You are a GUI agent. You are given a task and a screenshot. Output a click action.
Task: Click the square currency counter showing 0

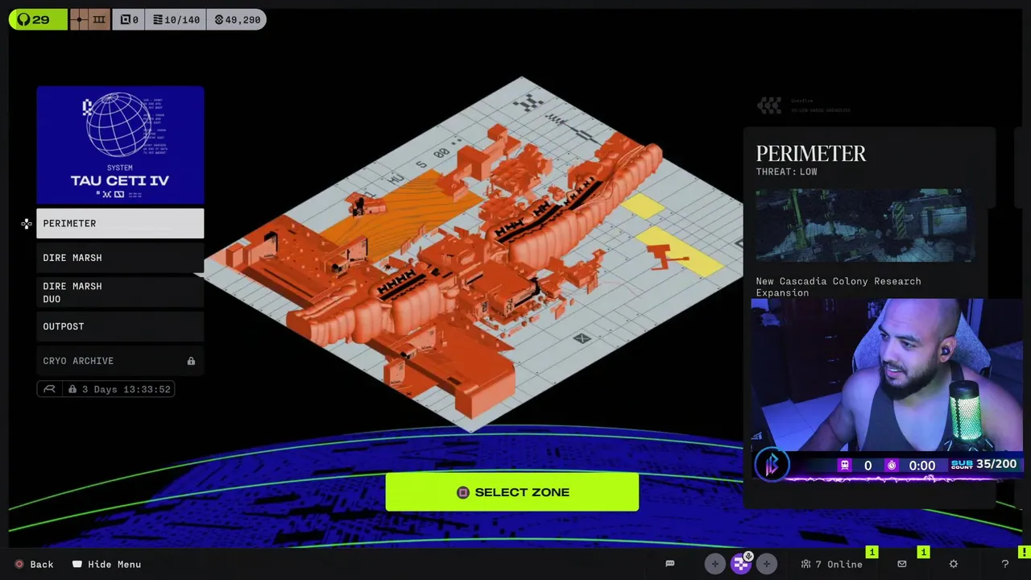tap(129, 19)
